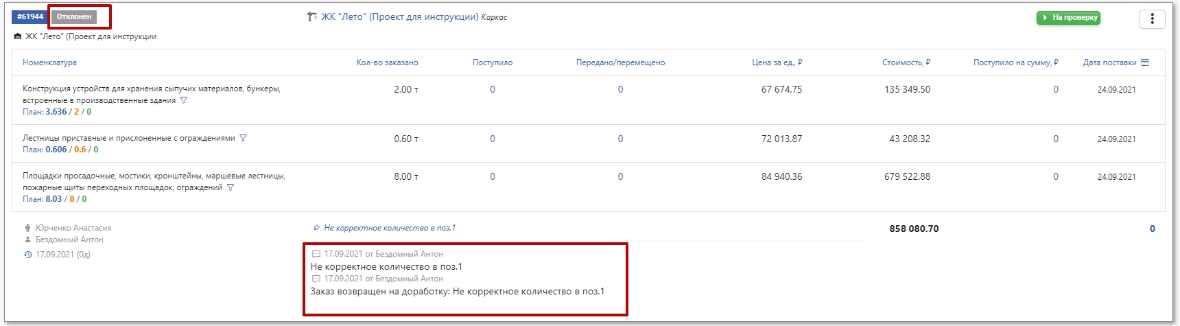The image size is (1180, 326).
Task: Click the 'Стоимость, ₽' column header
Action: (x=906, y=62)
